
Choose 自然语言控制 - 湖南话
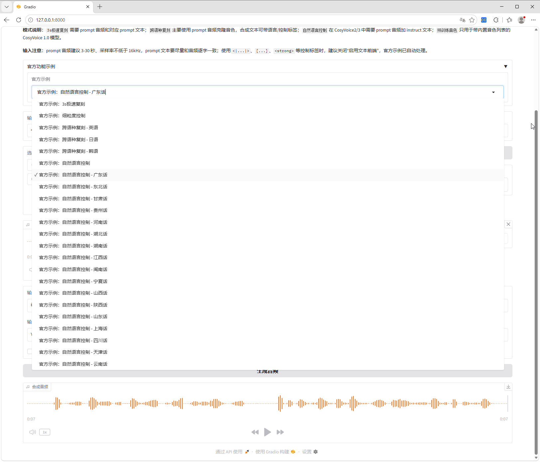tap(268, 246)
